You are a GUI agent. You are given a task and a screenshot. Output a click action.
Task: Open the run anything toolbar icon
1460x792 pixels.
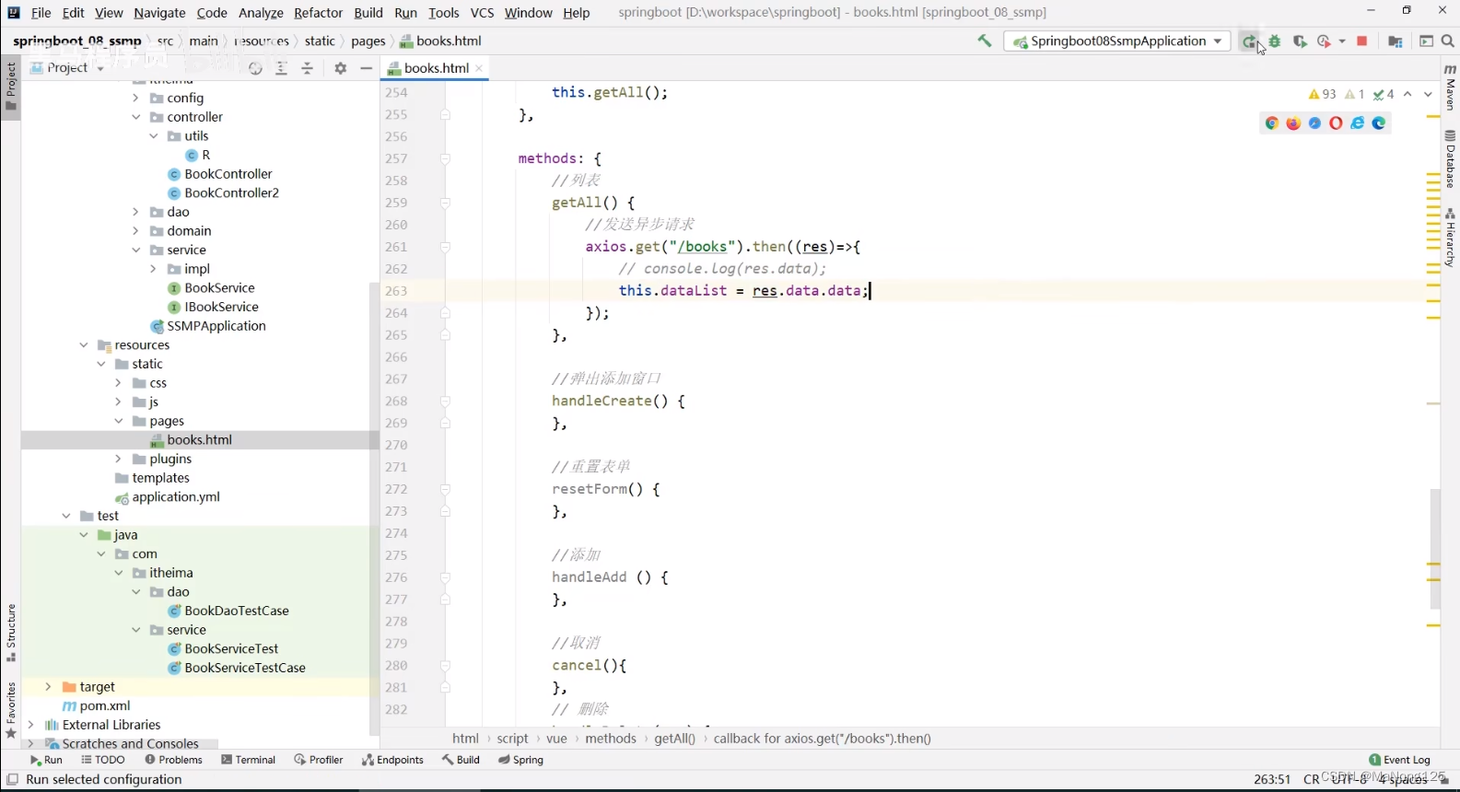click(x=1427, y=41)
